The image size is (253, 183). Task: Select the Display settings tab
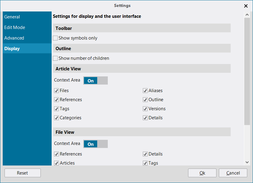[x=12, y=49]
